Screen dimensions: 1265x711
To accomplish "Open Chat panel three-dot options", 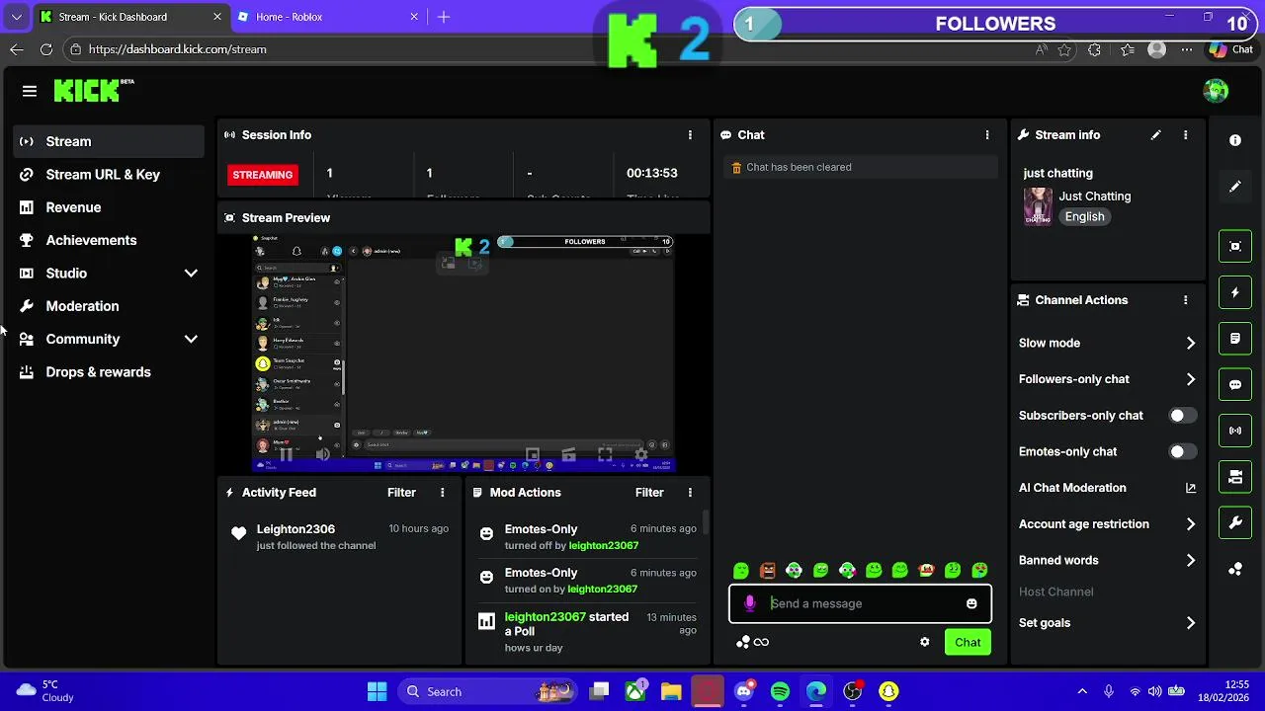I will 986,135.
